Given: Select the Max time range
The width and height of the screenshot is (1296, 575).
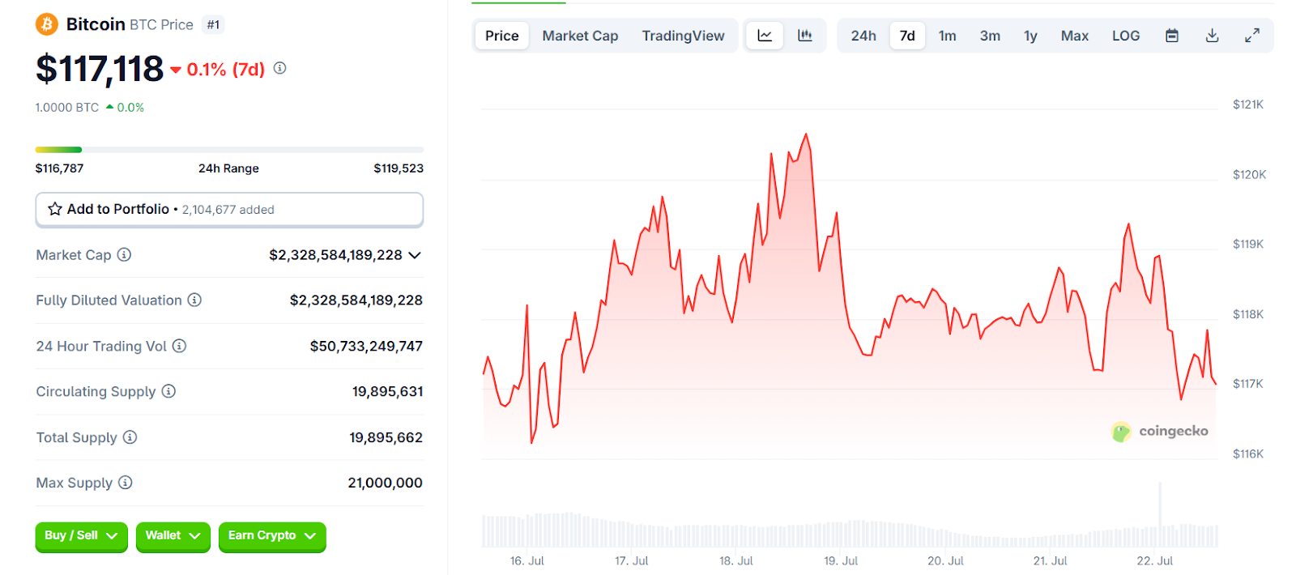Looking at the screenshot, I should click(x=1075, y=36).
